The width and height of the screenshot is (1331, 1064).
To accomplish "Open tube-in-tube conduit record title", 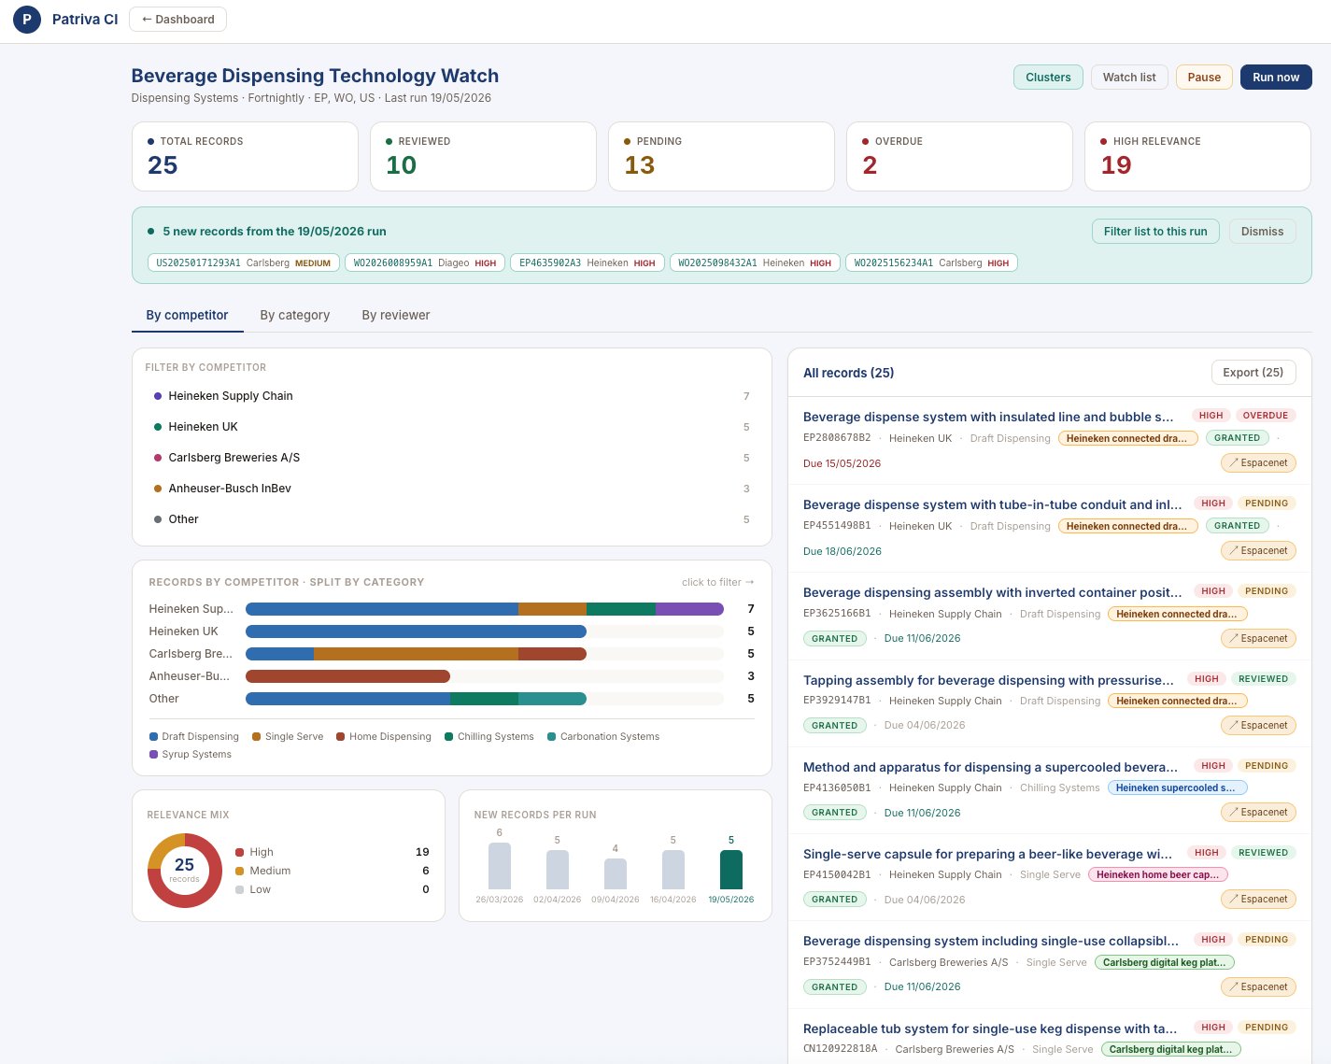I will click(x=992, y=504).
